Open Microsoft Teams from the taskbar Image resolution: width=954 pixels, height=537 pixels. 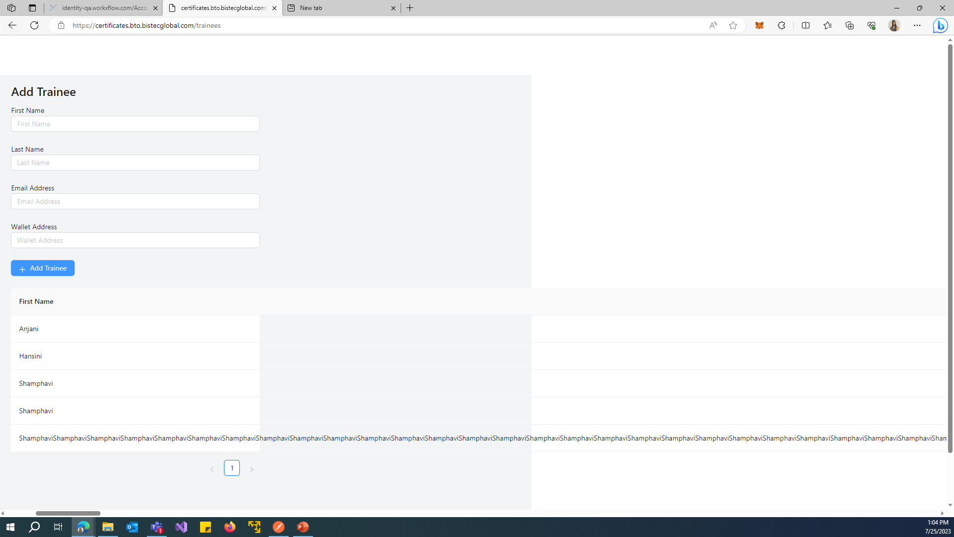(156, 527)
